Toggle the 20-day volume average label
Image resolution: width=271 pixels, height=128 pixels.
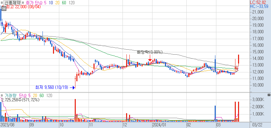click(x=35, y=95)
